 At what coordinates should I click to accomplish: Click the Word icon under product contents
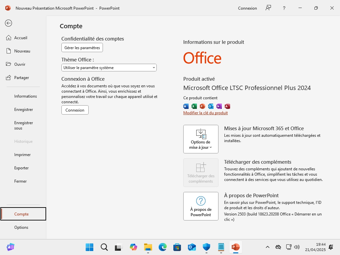tap(186, 106)
